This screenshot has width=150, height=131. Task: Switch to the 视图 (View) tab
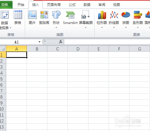(117, 5)
